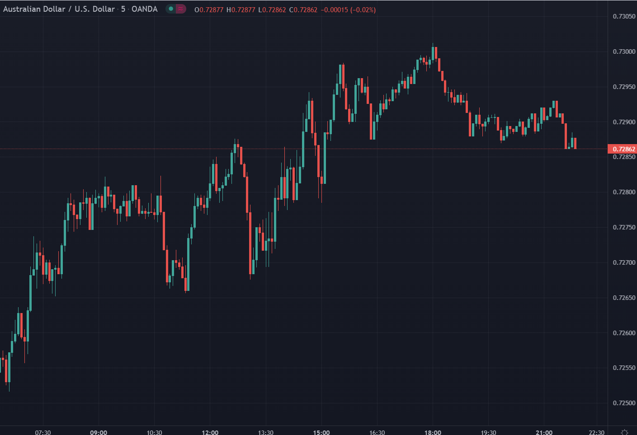Click the 16:30 time axis label
Image resolution: width=637 pixels, height=435 pixels.
tap(377, 432)
